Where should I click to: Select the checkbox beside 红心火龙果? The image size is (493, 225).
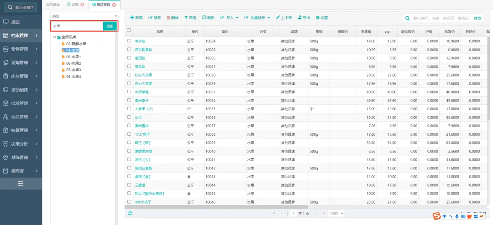pyautogui.click(x=129, y=75)
